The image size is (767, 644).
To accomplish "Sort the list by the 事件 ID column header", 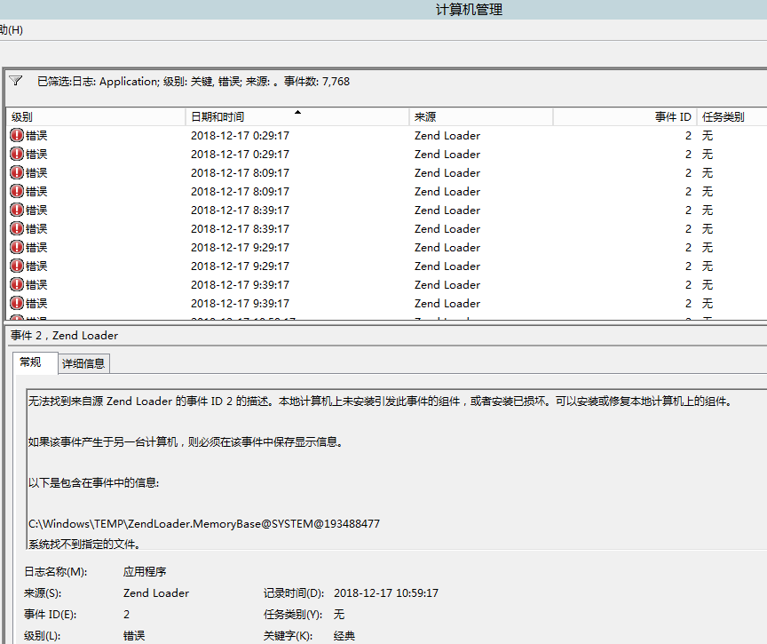I will (672, 117).
